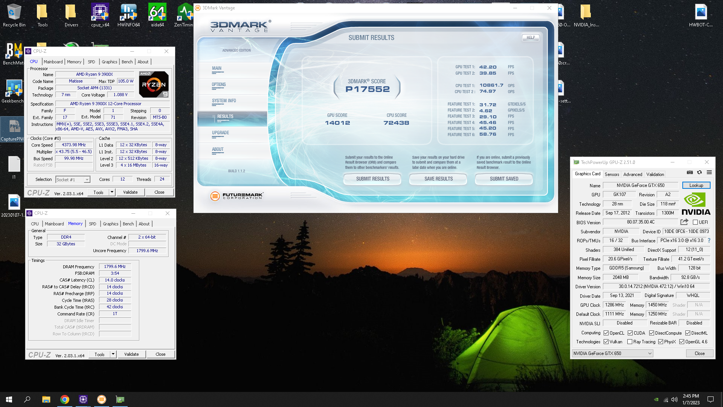Launch the HWiNFO64 desktop shortcut

click(128, 15)
